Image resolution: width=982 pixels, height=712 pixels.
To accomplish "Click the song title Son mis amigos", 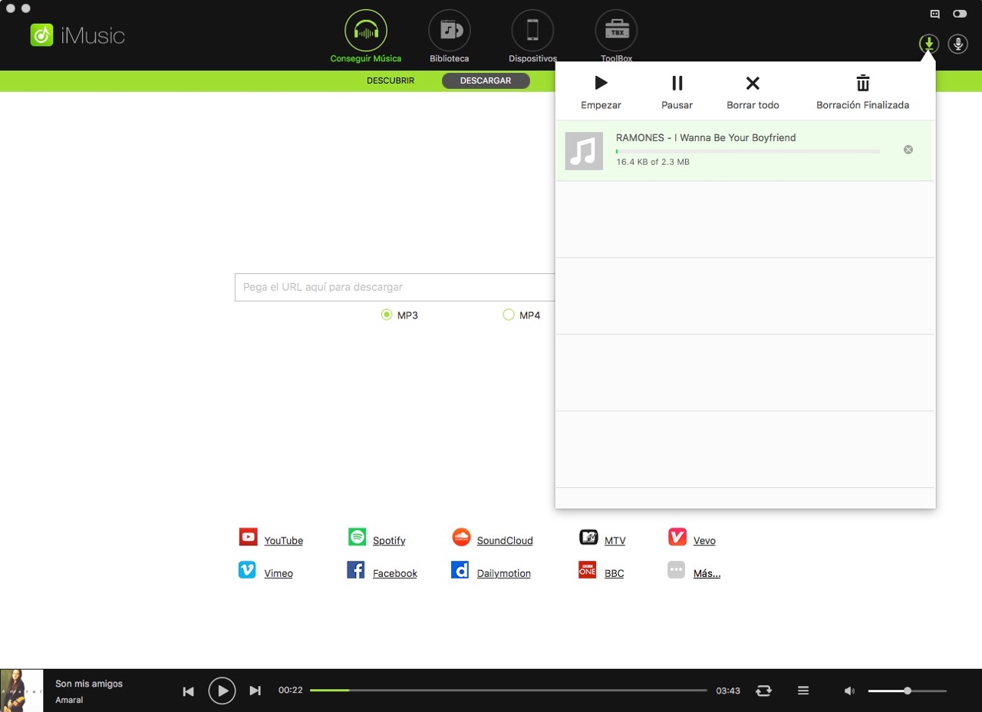I will tap(89, 684).
